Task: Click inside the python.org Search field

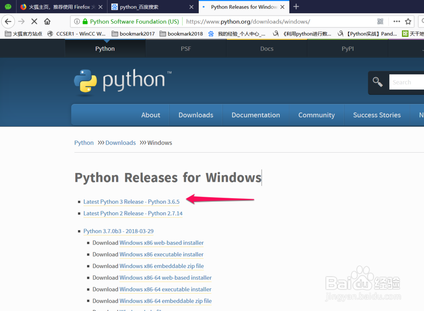Action: pos(406,82)
